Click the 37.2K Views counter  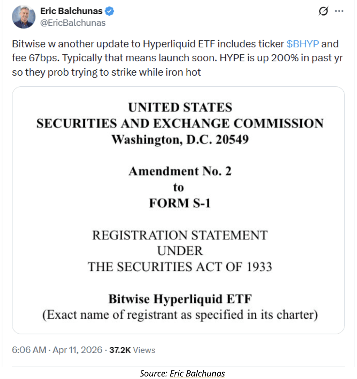click(132, 350)
